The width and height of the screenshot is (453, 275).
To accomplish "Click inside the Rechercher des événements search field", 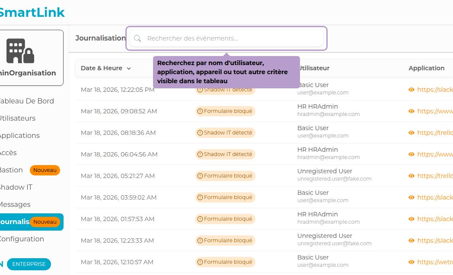I will pos(225,38).
